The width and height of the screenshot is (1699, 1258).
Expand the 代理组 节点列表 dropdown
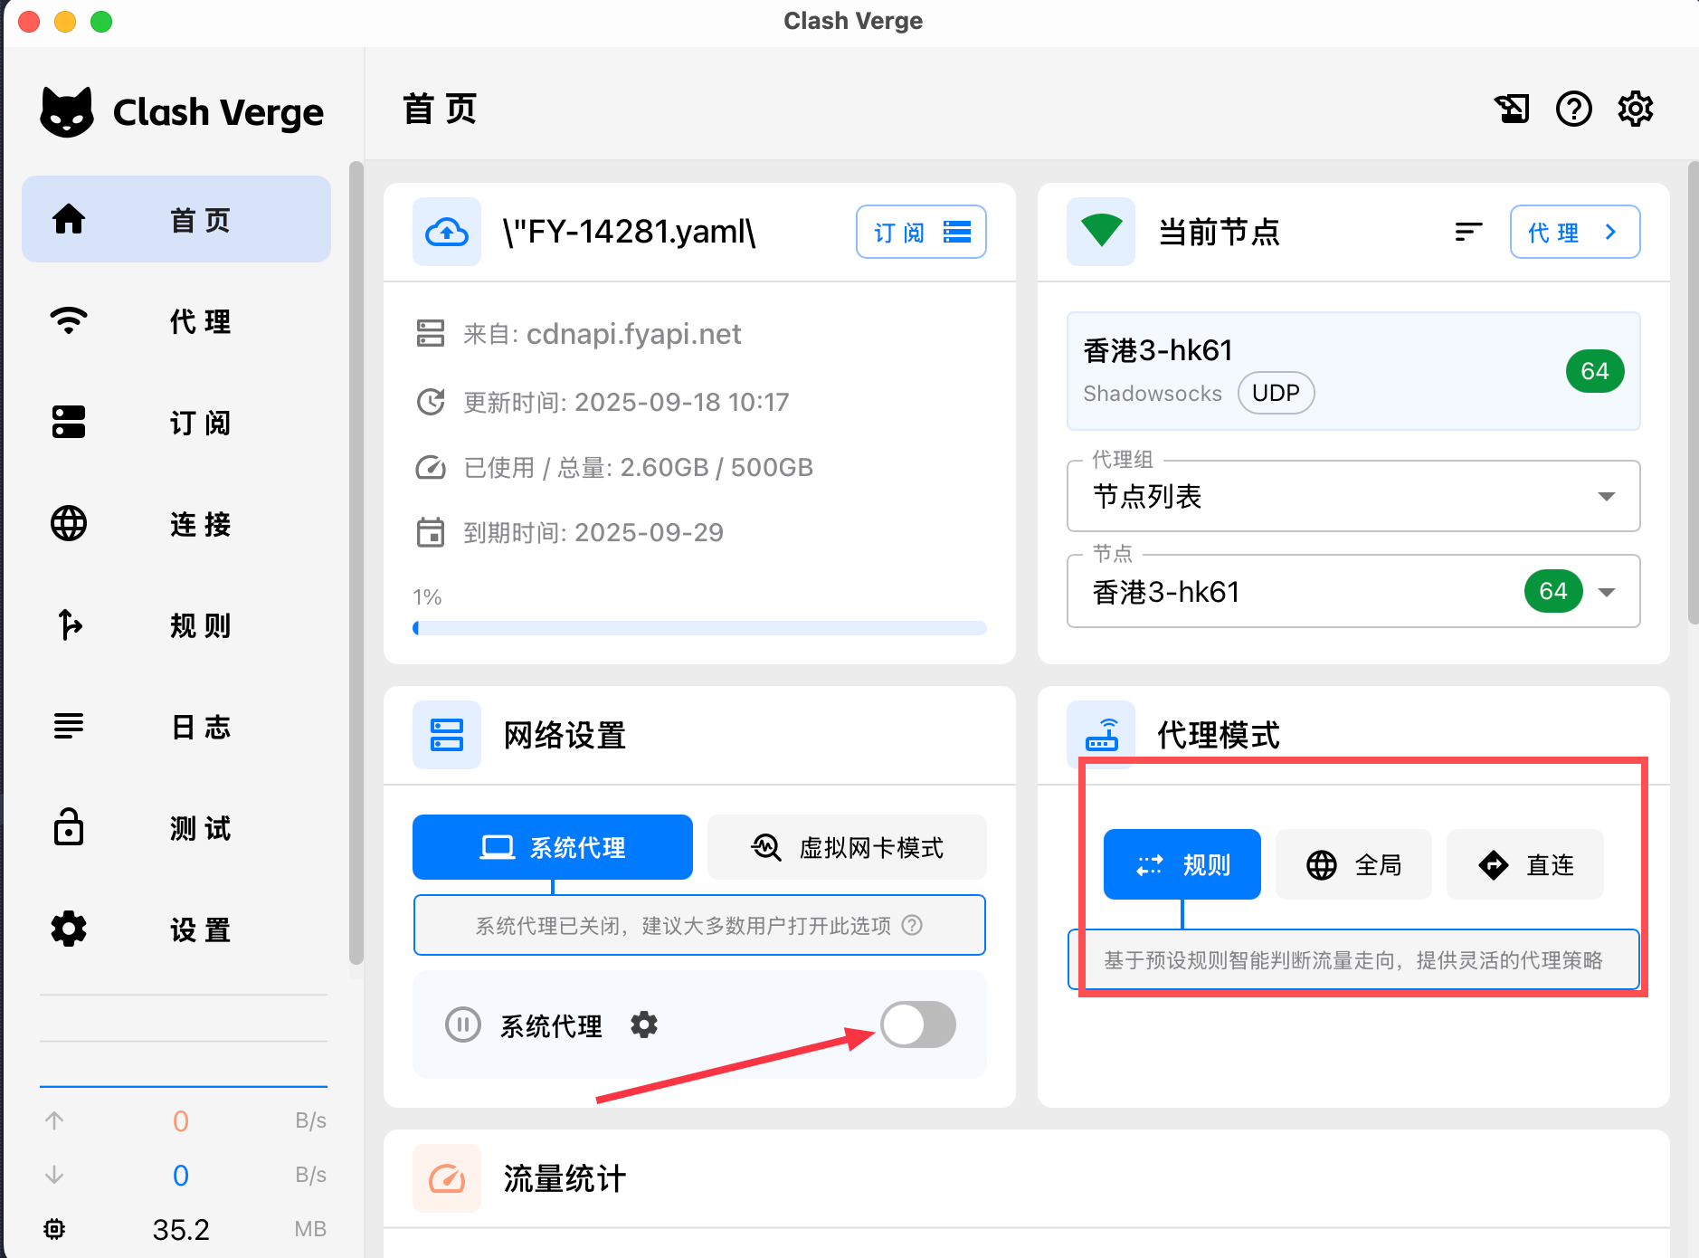click(1353, 496)
